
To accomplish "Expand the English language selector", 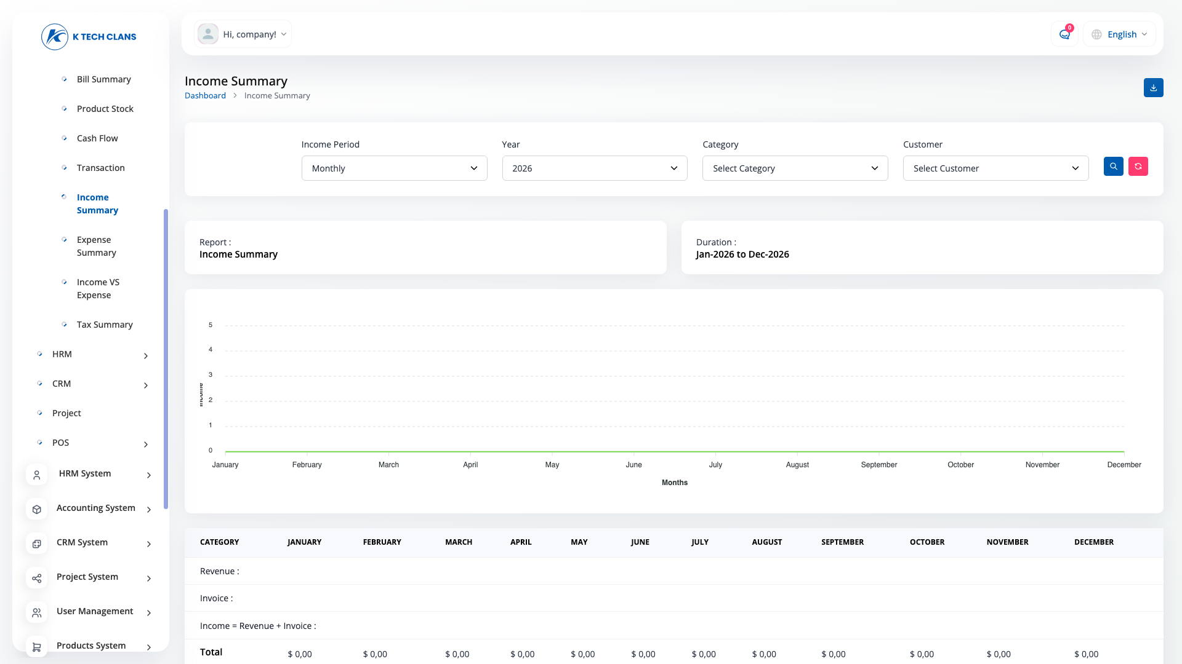I will click(1119, 34).
